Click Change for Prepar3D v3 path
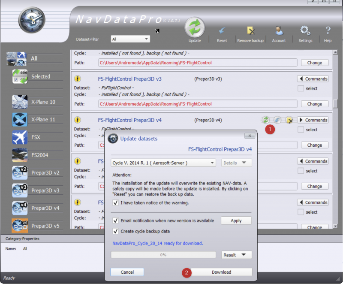This screenshot has width=343, height=284. [315, 104]
